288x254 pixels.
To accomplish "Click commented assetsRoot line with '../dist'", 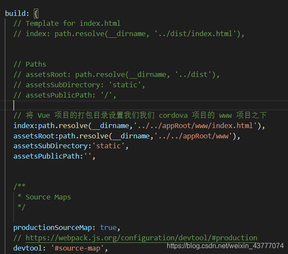I will pyautogui.click(x=116, y=75).
